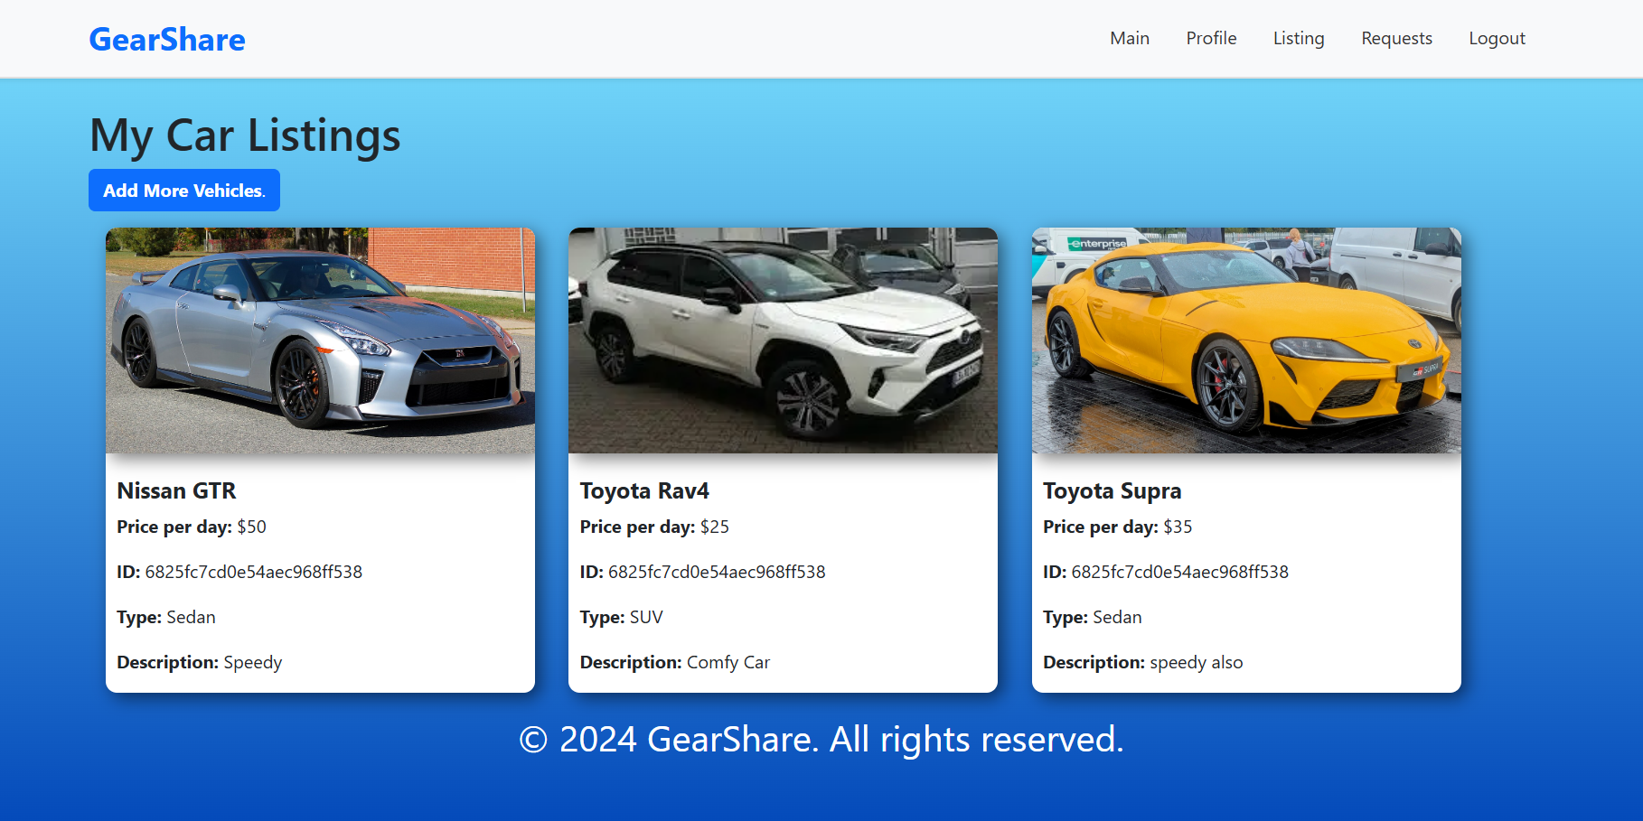
Task: Click the Add More Vehicles button
Action: pos(184,191)
